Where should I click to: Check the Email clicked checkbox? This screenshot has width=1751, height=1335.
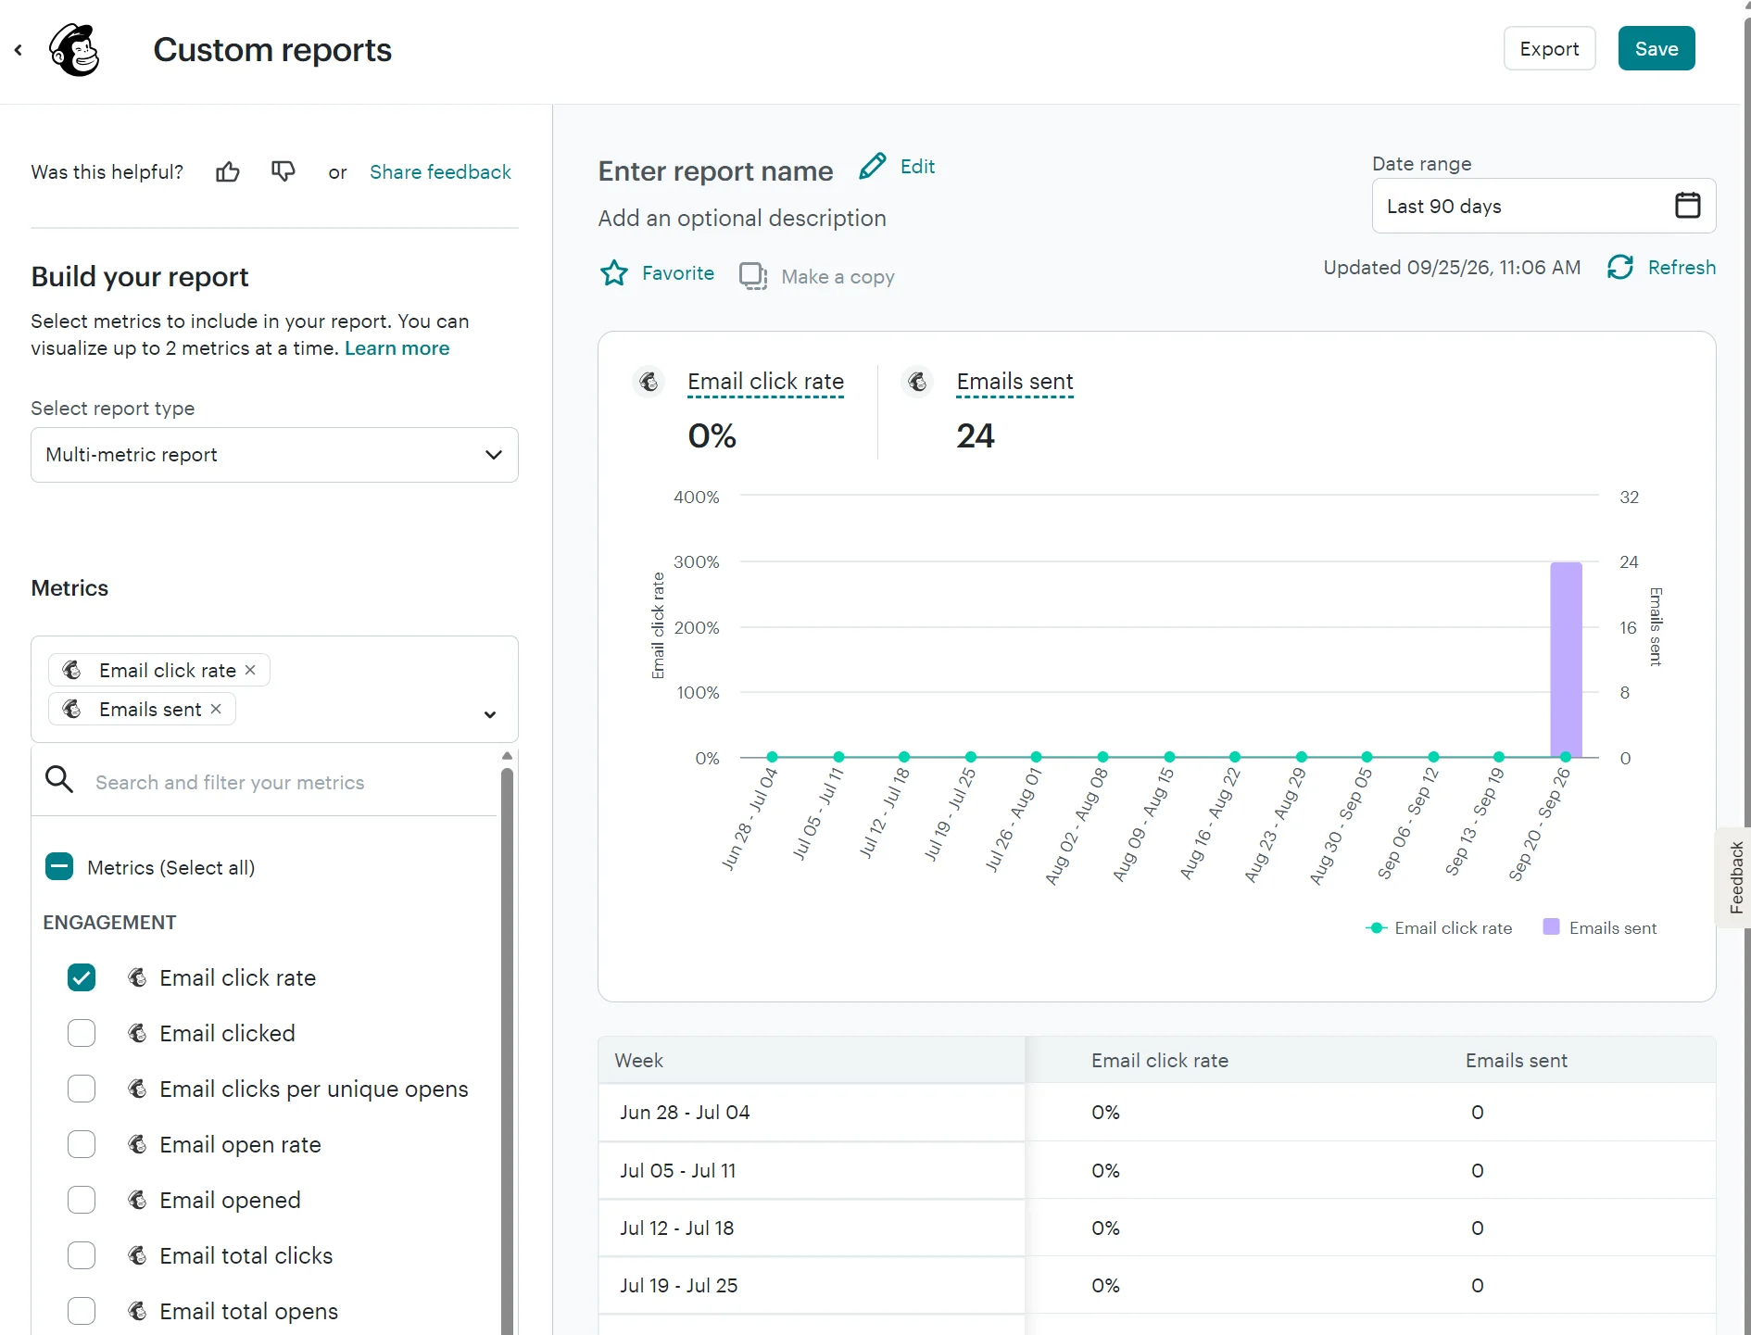point(82,1033)
